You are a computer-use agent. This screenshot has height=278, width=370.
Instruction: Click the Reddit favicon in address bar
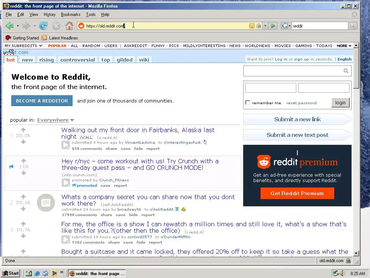pyautogui.click(x=81, y=26)
